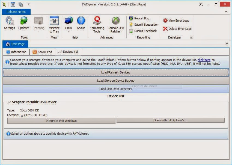Click Report Bug
The height and width of the screenshot is (165, 232).
139,18
